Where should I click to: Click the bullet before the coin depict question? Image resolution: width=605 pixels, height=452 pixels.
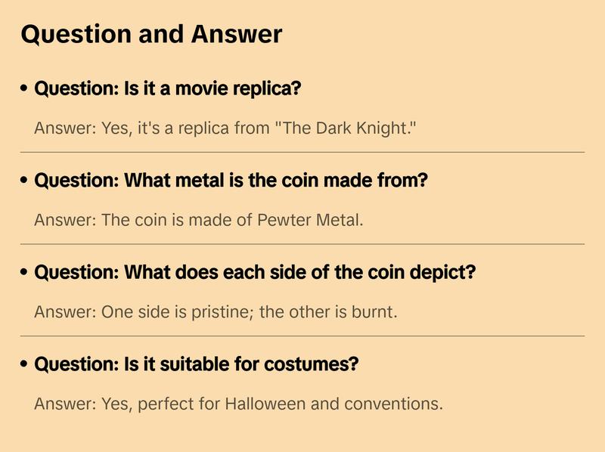pyautogui.click(x=24, y=272)
